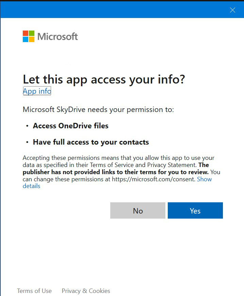Click the "Let this app access your info?" heading
The width and height of the screenshot is (244, 296).
point(104,79)
